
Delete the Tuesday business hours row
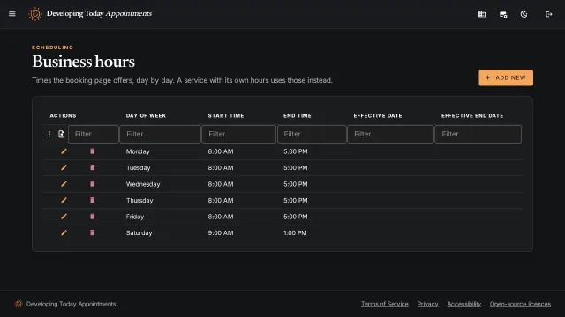pos(92,167)
